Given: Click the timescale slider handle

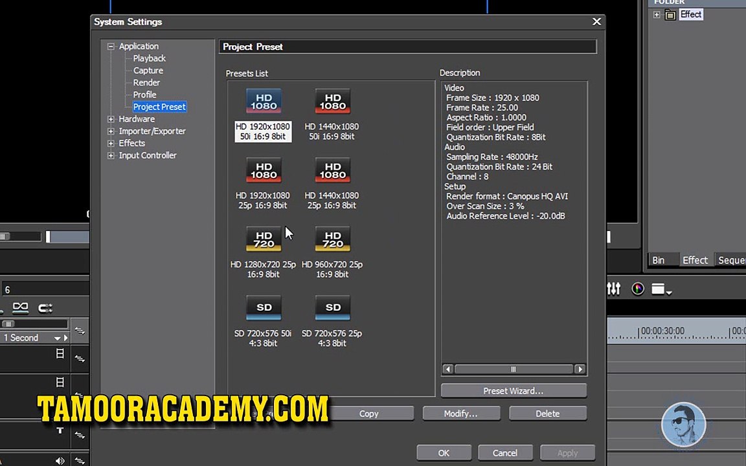Looking at the screenshot, I should (8, 324).
